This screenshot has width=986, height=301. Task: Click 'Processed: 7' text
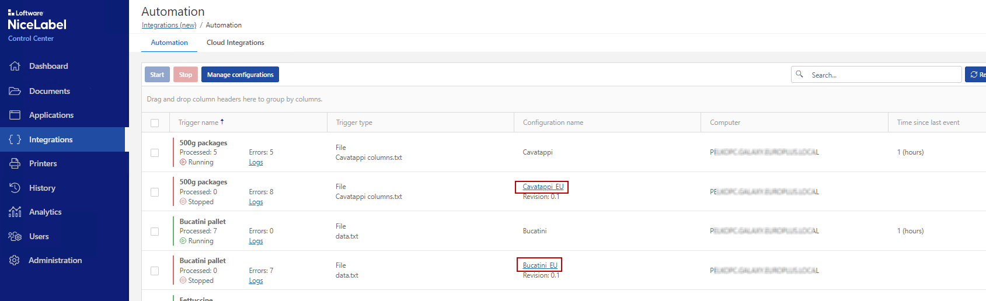(x=198, y=231)
